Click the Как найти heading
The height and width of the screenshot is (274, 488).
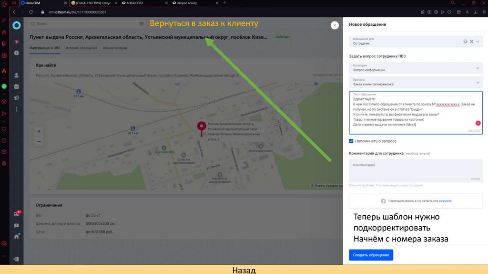(x=46, y=65)
